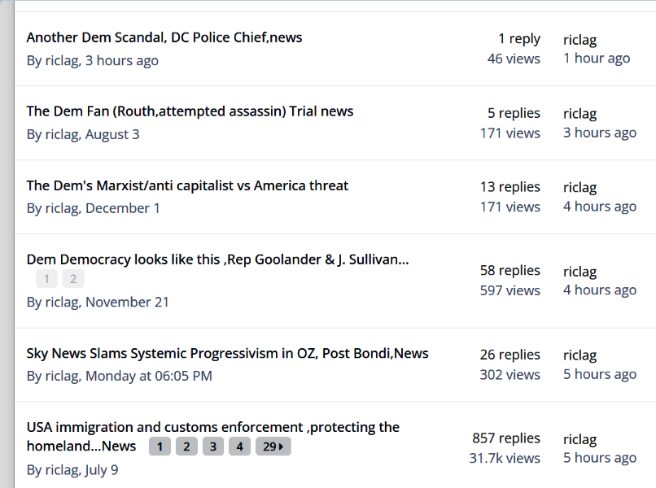656x488 pixels.
Task: Jump to last page 29 of immigration thread
Action: click(x=273, y=447)
